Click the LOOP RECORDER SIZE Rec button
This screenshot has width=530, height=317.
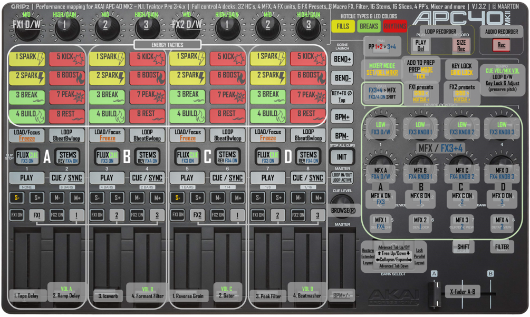pyautogui.click(x=461, y=45)
